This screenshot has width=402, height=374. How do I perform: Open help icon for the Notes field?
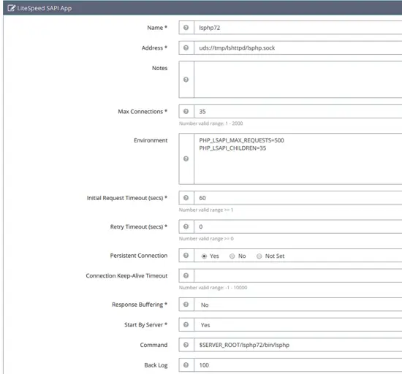point(186,80)
